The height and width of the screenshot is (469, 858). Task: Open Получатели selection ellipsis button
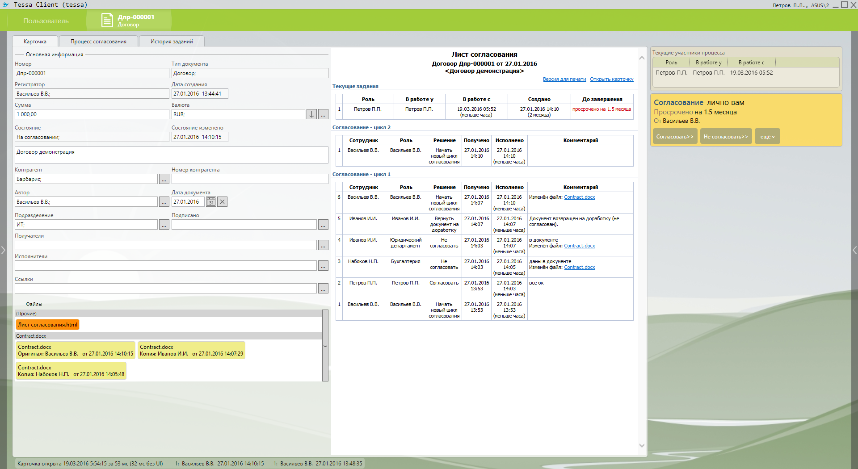click(x=323, y=245)
